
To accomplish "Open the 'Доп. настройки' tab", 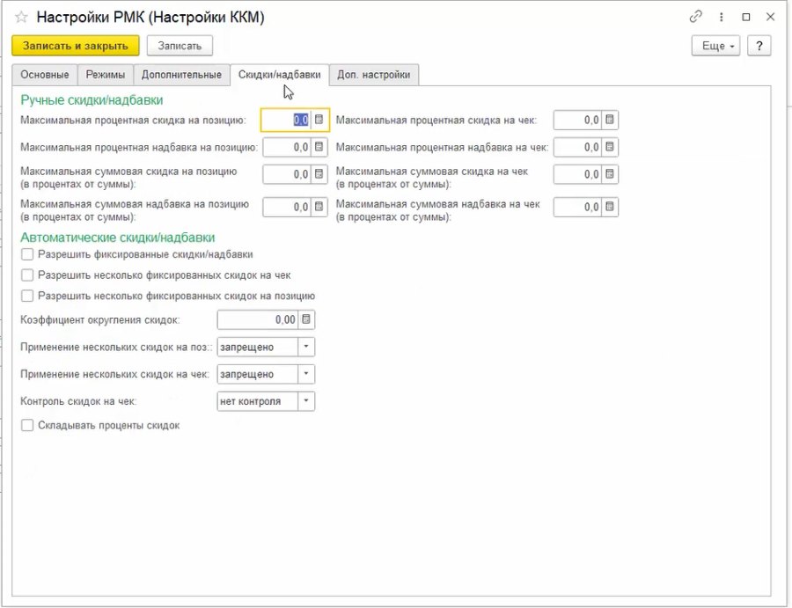I will point(374,75).
